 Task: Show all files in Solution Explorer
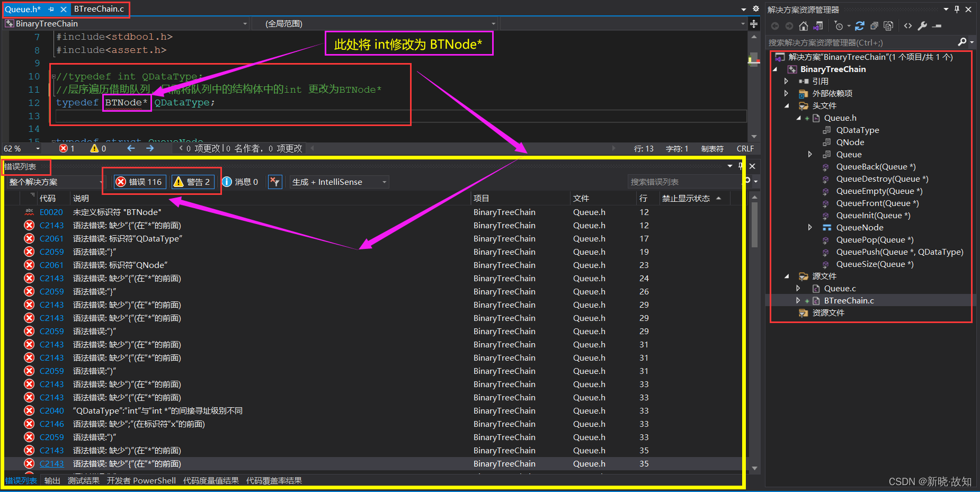pyautogui.click(x=889, y=26)
